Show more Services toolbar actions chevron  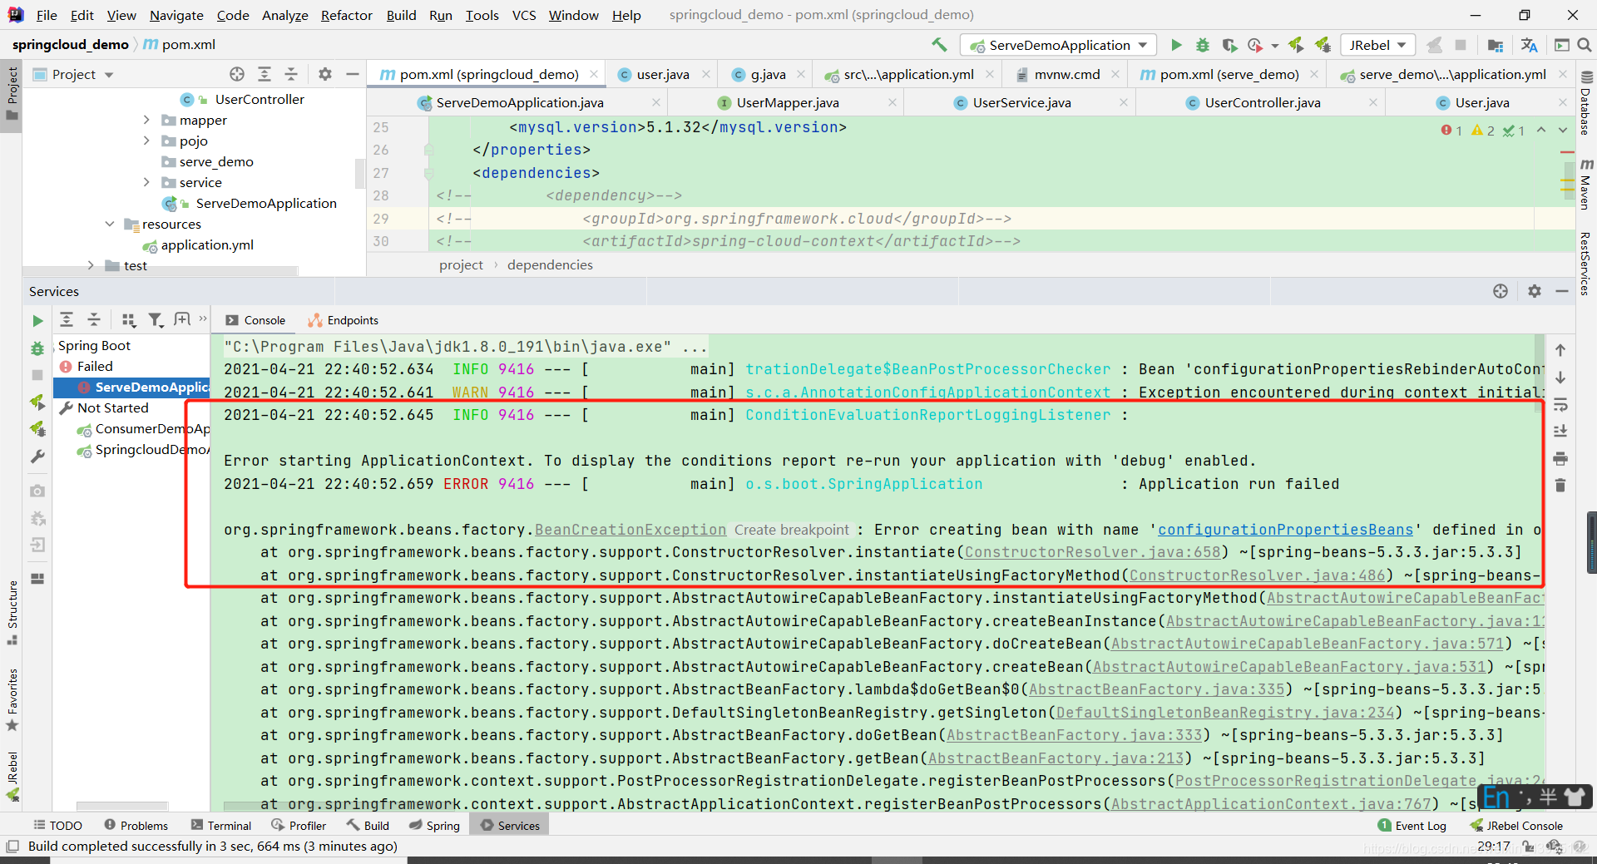point(203,319)
